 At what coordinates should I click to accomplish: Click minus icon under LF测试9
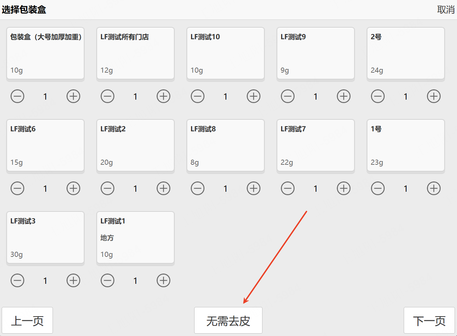click(288, 97)
